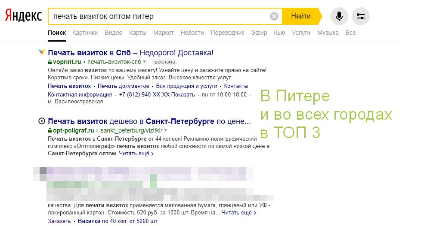Click the м. Василеостровская metro text
The width and height of the screenshot is (424, 226).
tap(75, 102)
